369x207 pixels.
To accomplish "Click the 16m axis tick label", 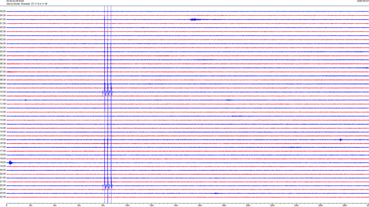I will tap(200, 205).
